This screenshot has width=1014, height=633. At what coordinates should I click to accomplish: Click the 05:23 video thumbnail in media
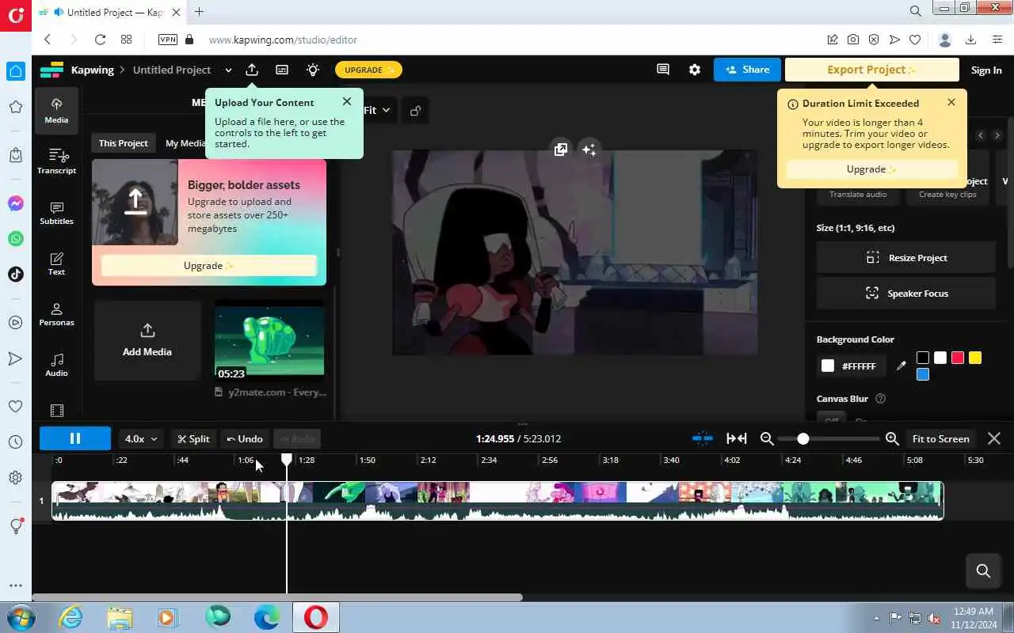(269, 340)
